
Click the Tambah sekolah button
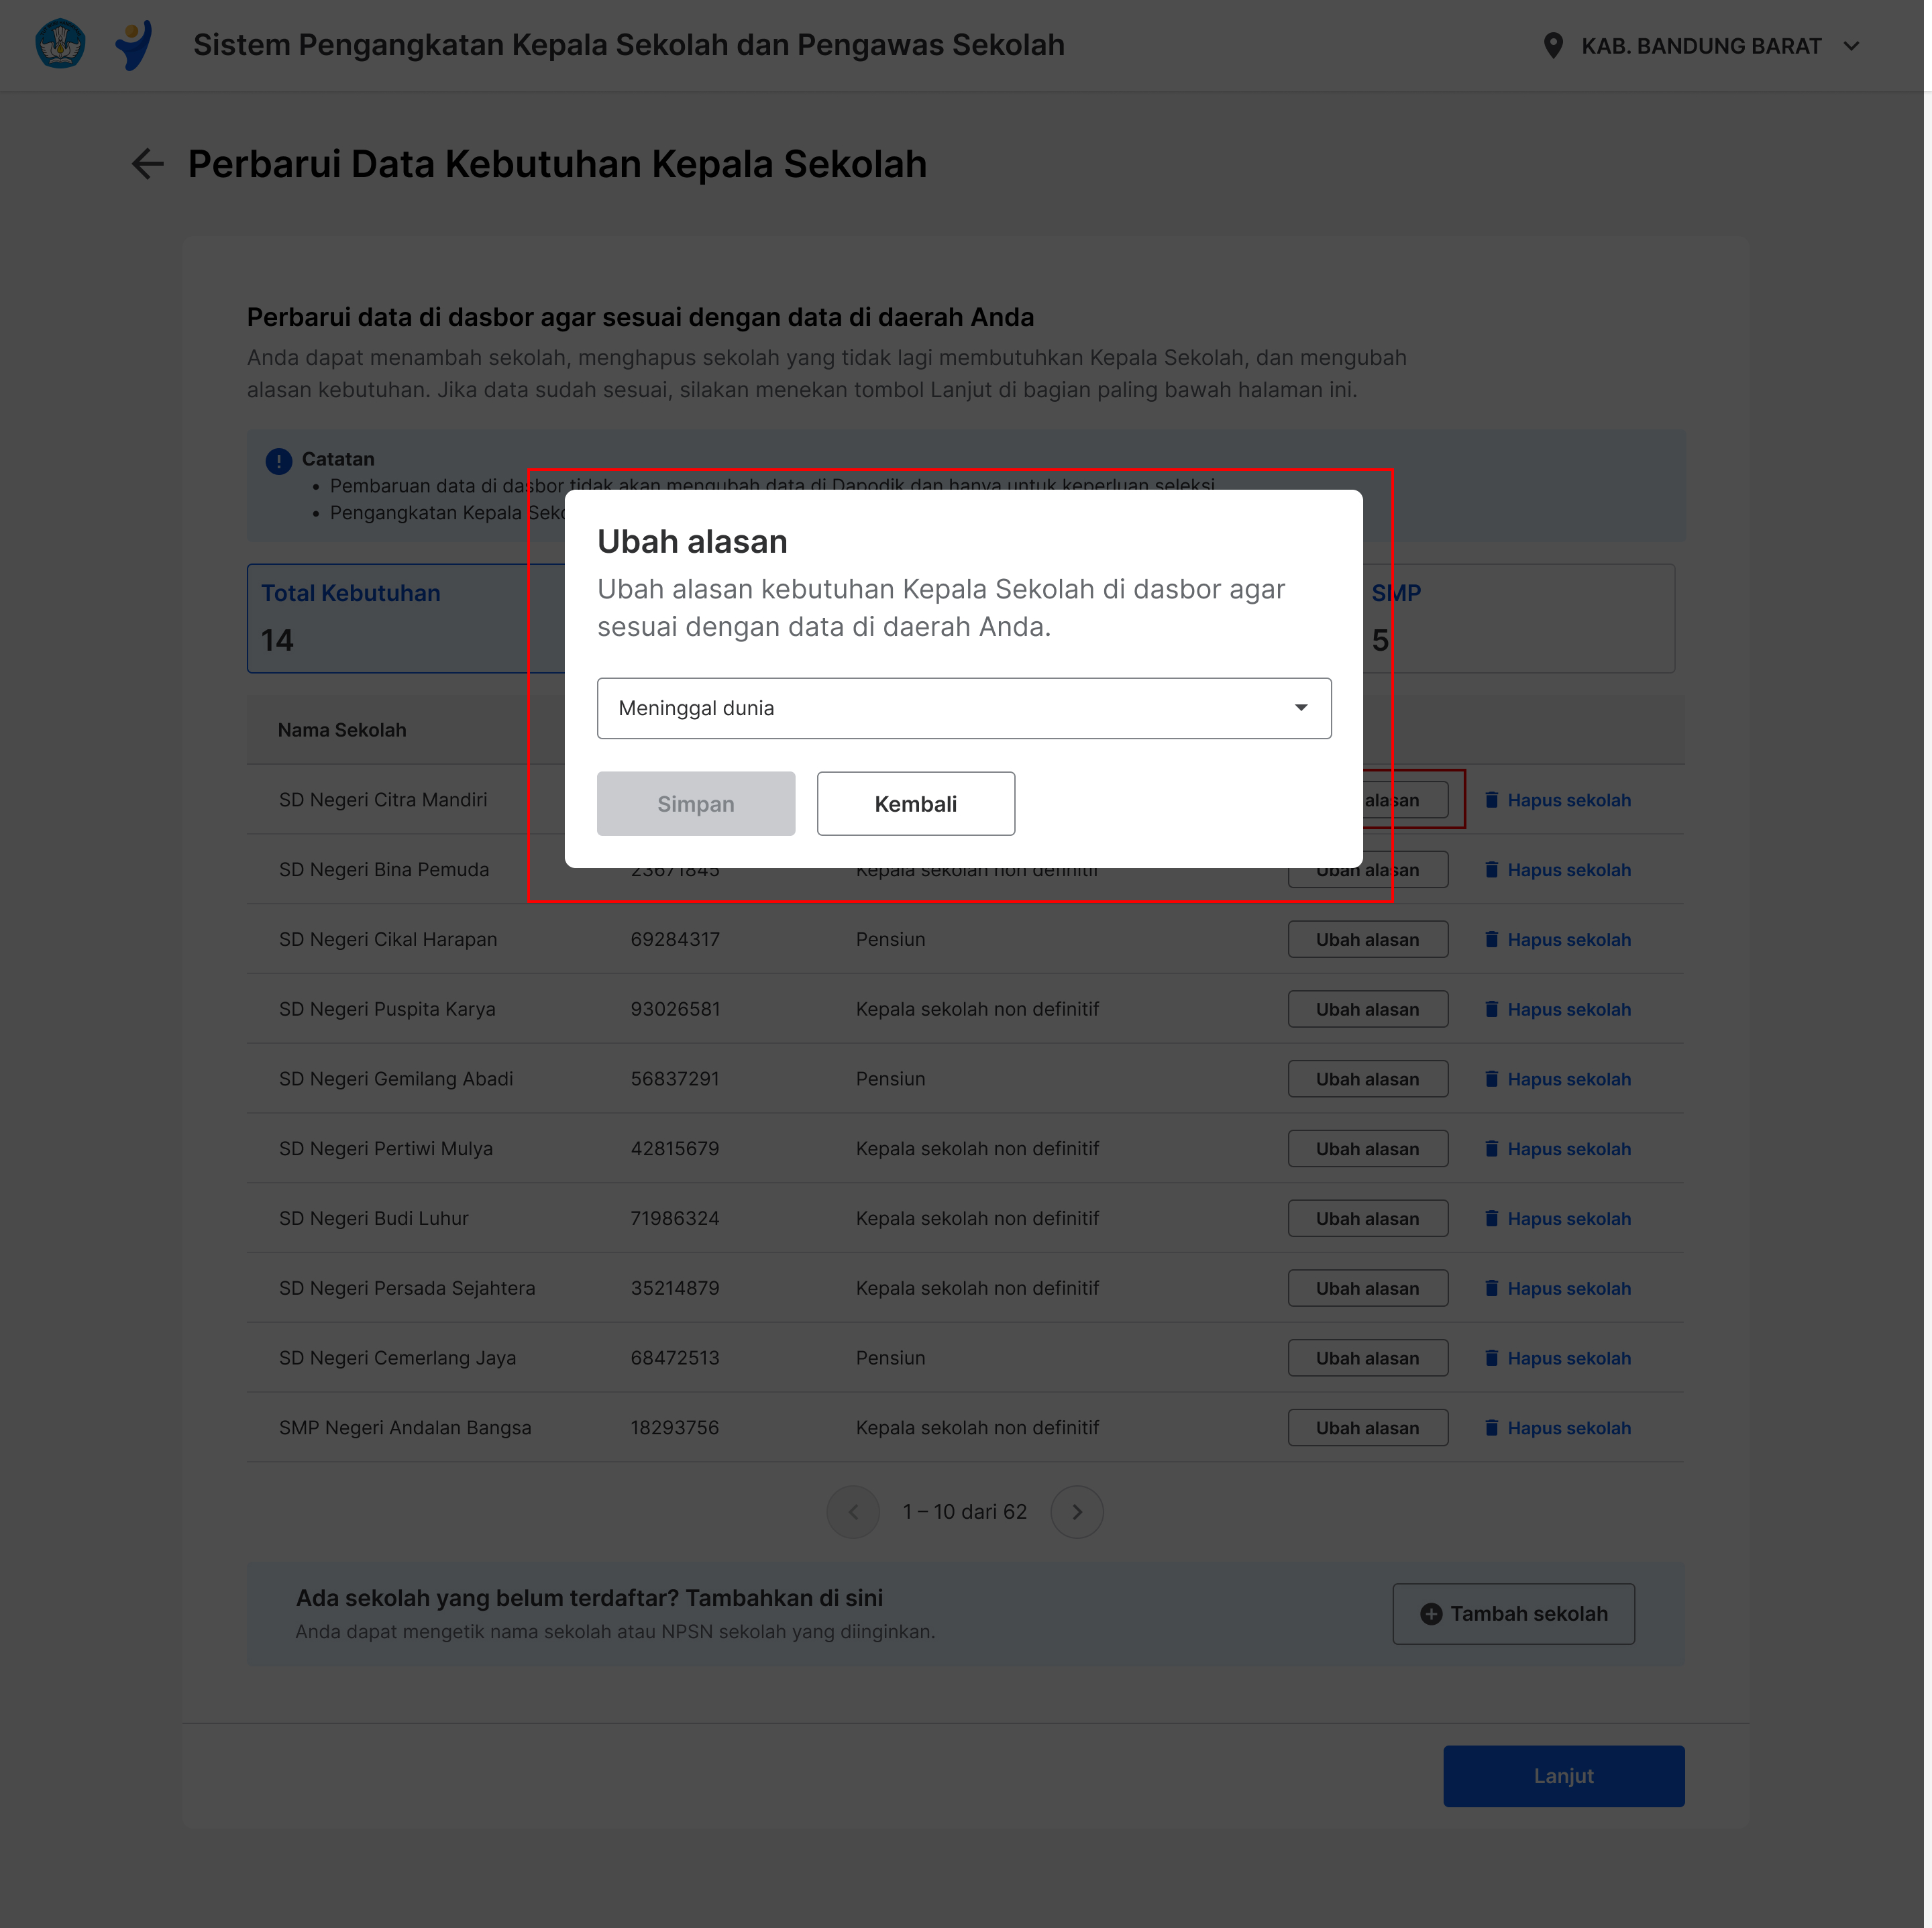pyautogui.click(x=1514, y=1614)
